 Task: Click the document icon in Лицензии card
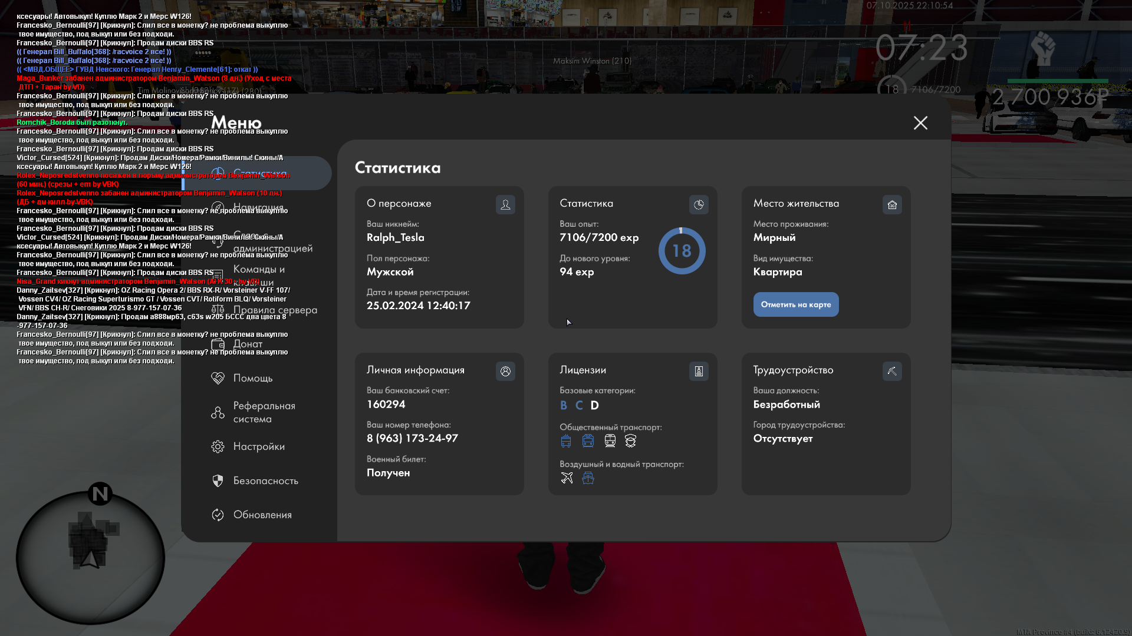coord(699,371)
